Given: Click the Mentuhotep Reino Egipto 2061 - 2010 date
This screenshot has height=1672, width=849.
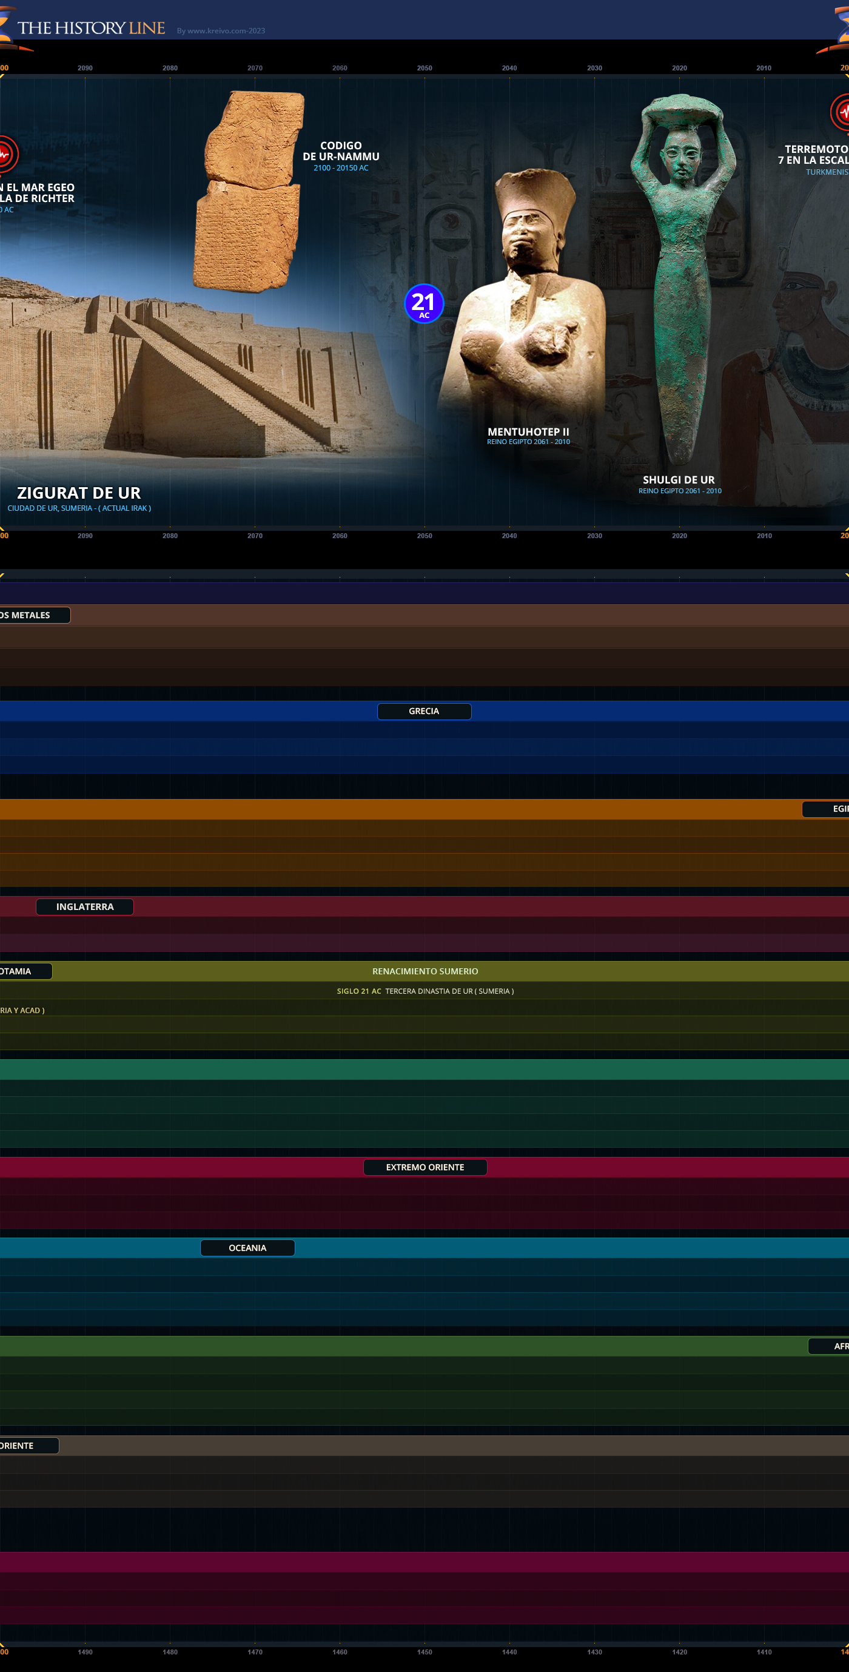Looking at the screenshot, I should point(529,442).
